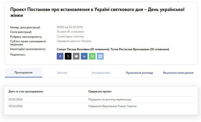Switch to the Проходження tab
This screenshot has height=122, width=201.
(x=24, y=73)
